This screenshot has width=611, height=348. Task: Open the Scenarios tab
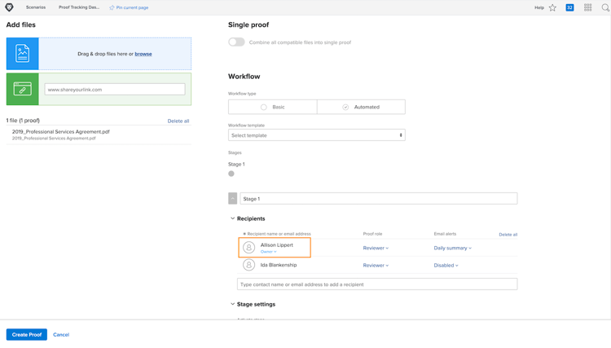pyautogui.click(x=36, y=7)
